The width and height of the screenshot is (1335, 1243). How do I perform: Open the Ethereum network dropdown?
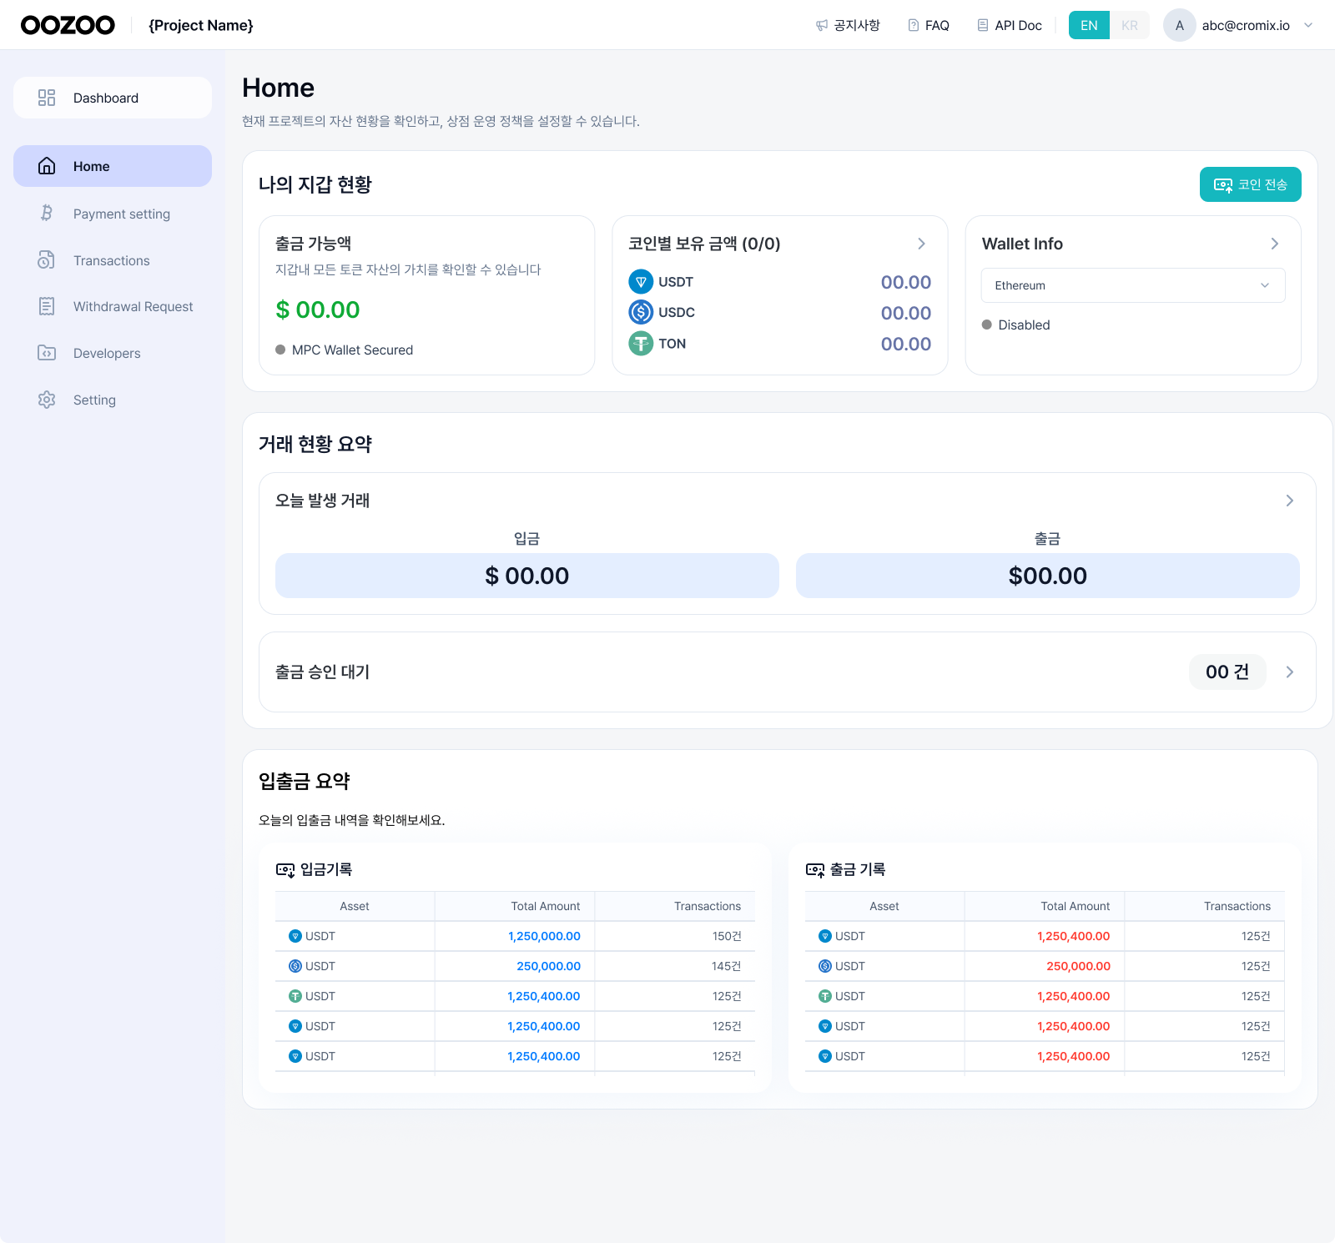click(x=1133, y=285)
